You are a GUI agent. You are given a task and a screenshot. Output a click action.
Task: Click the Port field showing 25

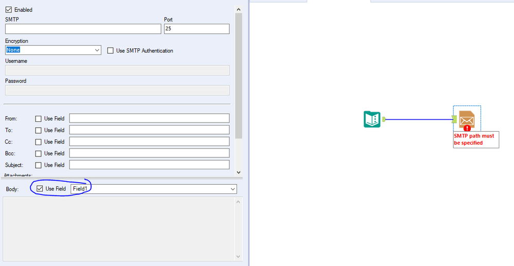[x=197, y=29]
